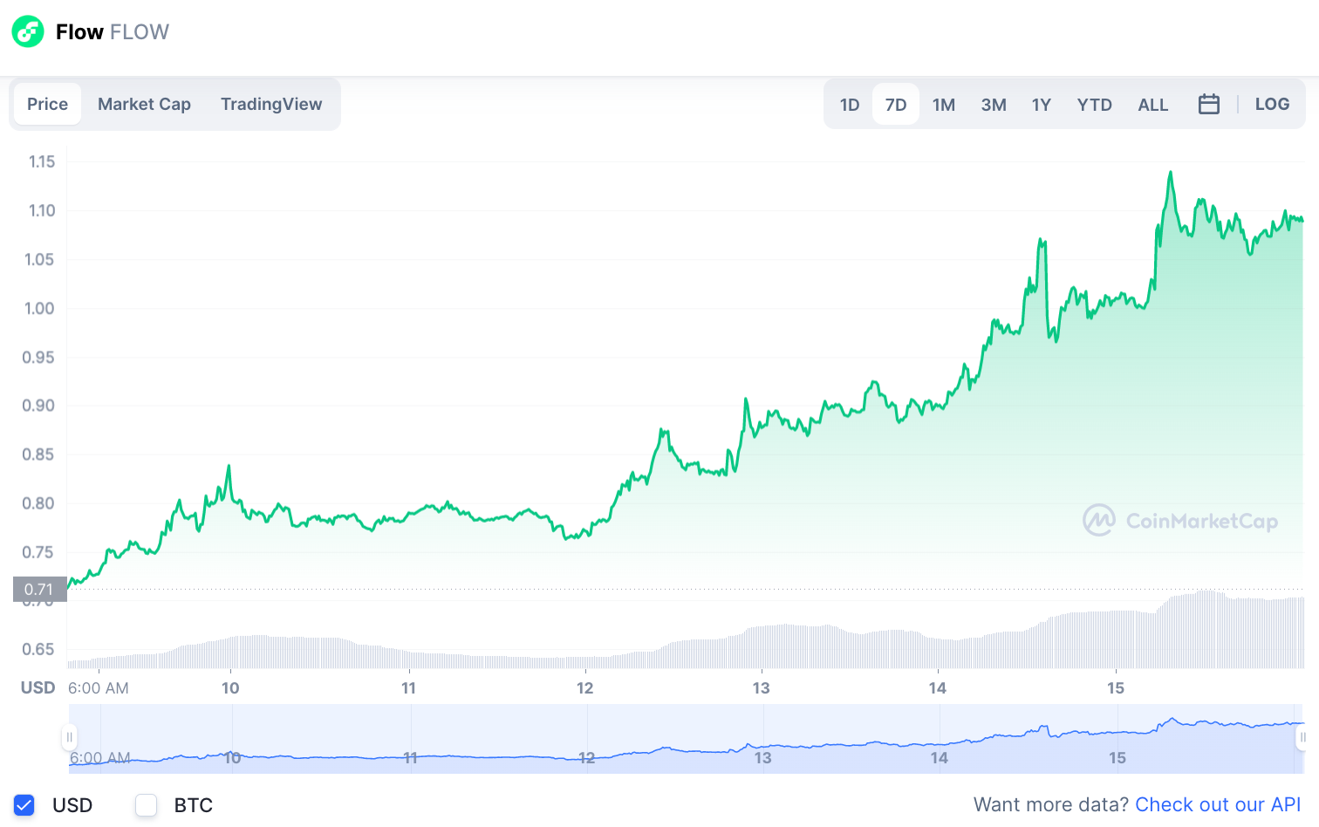This screenshot has height=827, width=1319.
Task: Toggle LOG scale on the chart
Action: pos(1272,104)
